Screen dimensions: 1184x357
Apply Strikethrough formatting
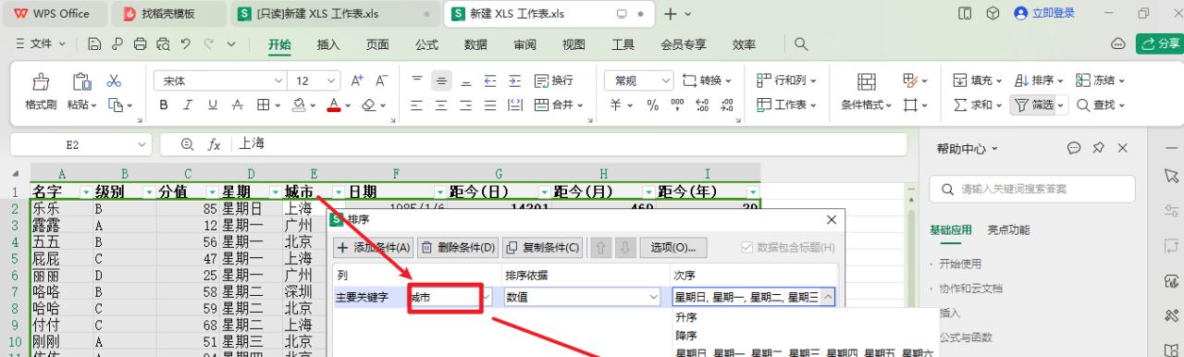point(237,105)
